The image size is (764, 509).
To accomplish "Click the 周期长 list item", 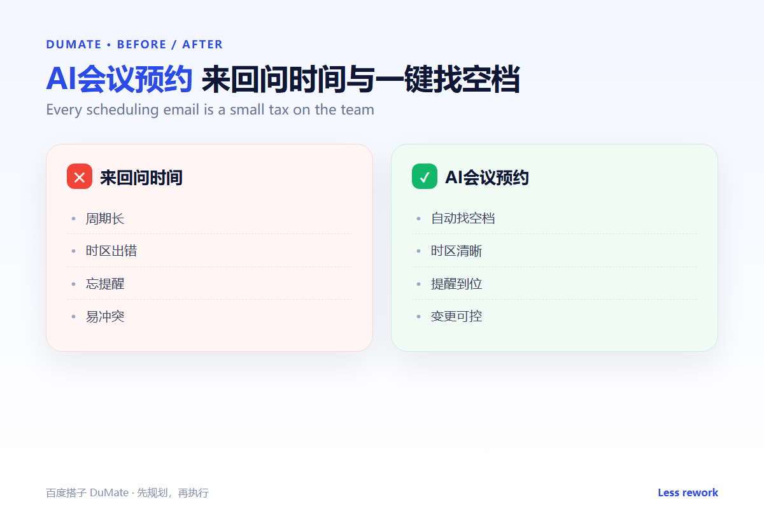I will tap(209, 218).
